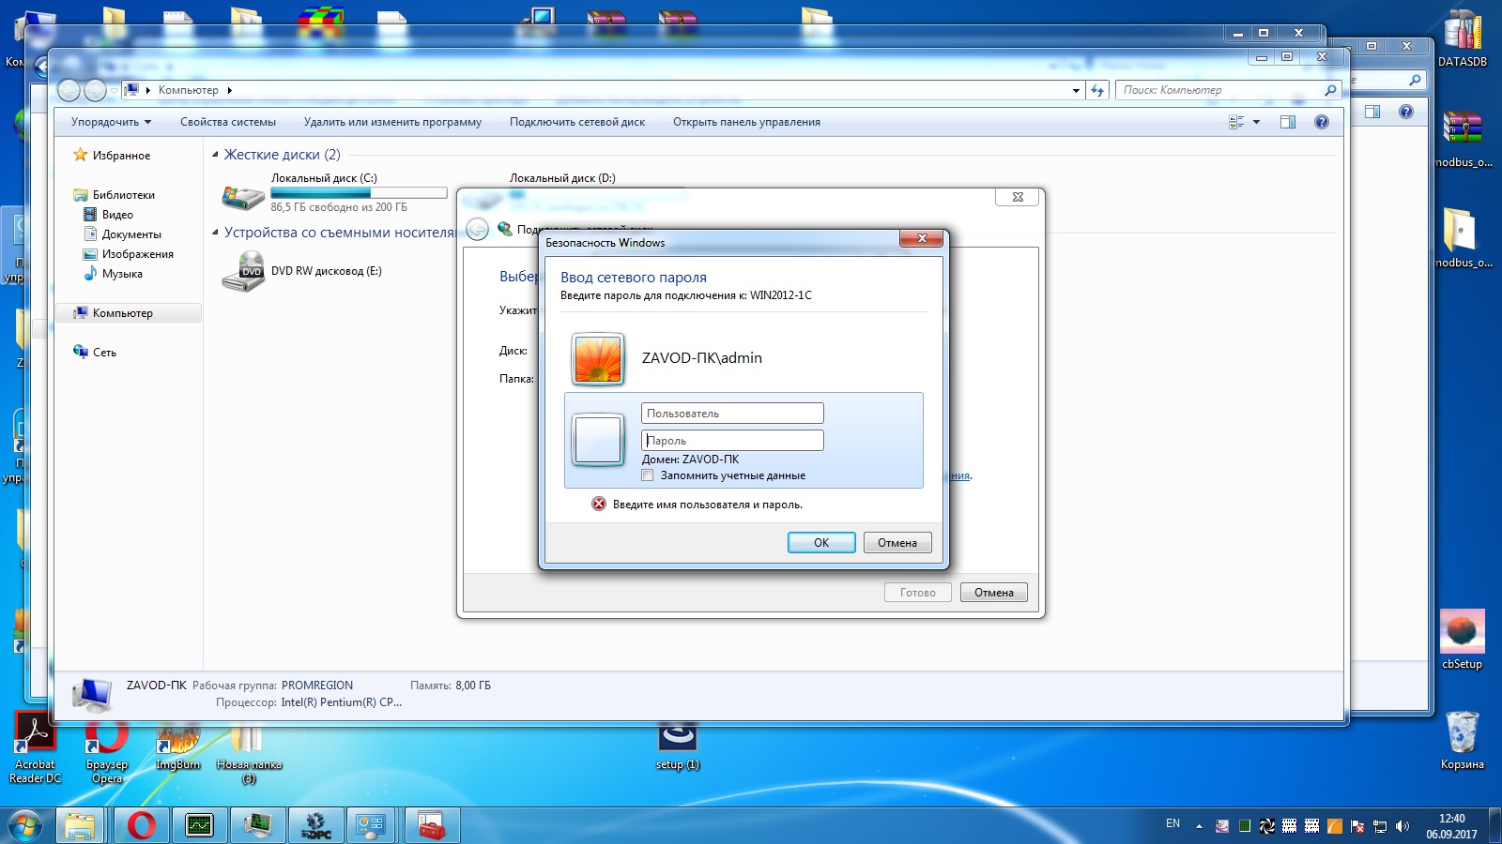Open Сеть in the navigation pane

click(104, 353)
